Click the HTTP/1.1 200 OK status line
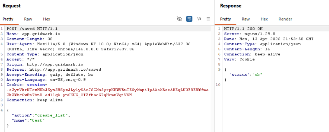Image resolution: width=329 pixels, height=132 pixels. pos(243,29)
